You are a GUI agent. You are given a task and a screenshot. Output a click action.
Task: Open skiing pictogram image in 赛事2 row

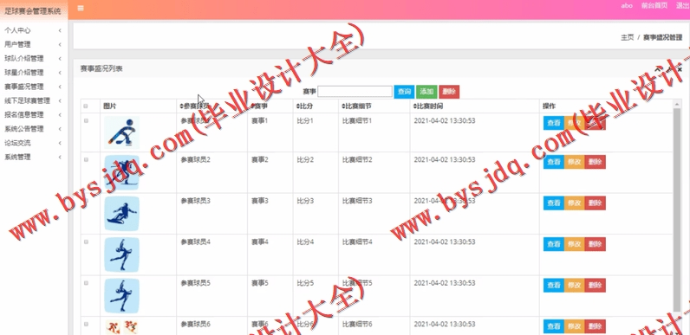(x=122, y=172)
